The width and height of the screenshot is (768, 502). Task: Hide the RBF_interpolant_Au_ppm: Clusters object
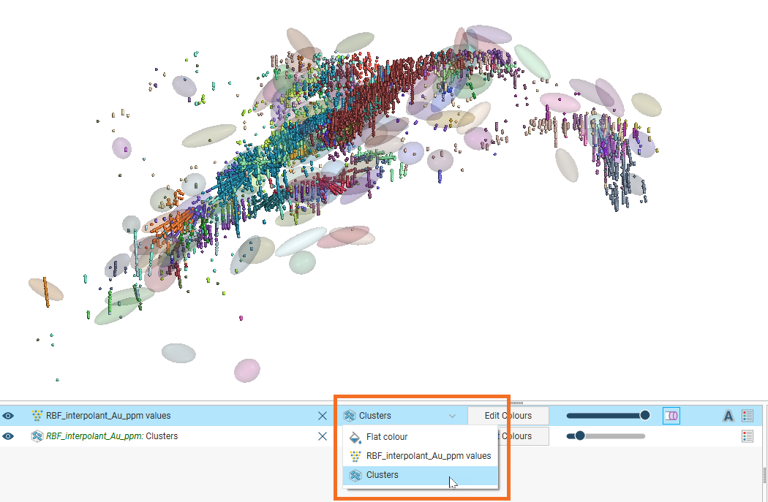point(8,436)
